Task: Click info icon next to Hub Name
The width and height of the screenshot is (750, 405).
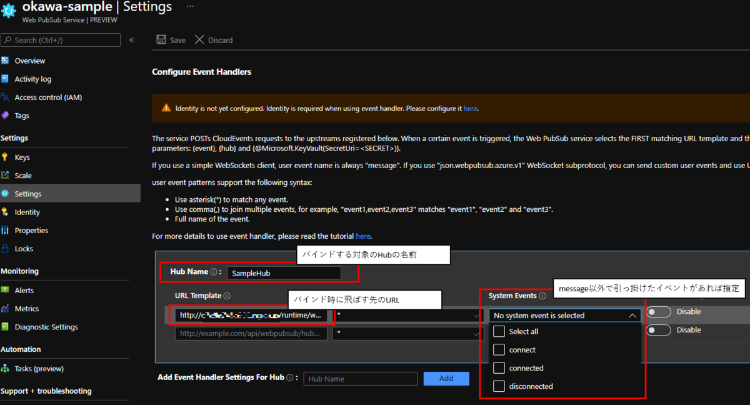Action: click(x=214, y=272)
